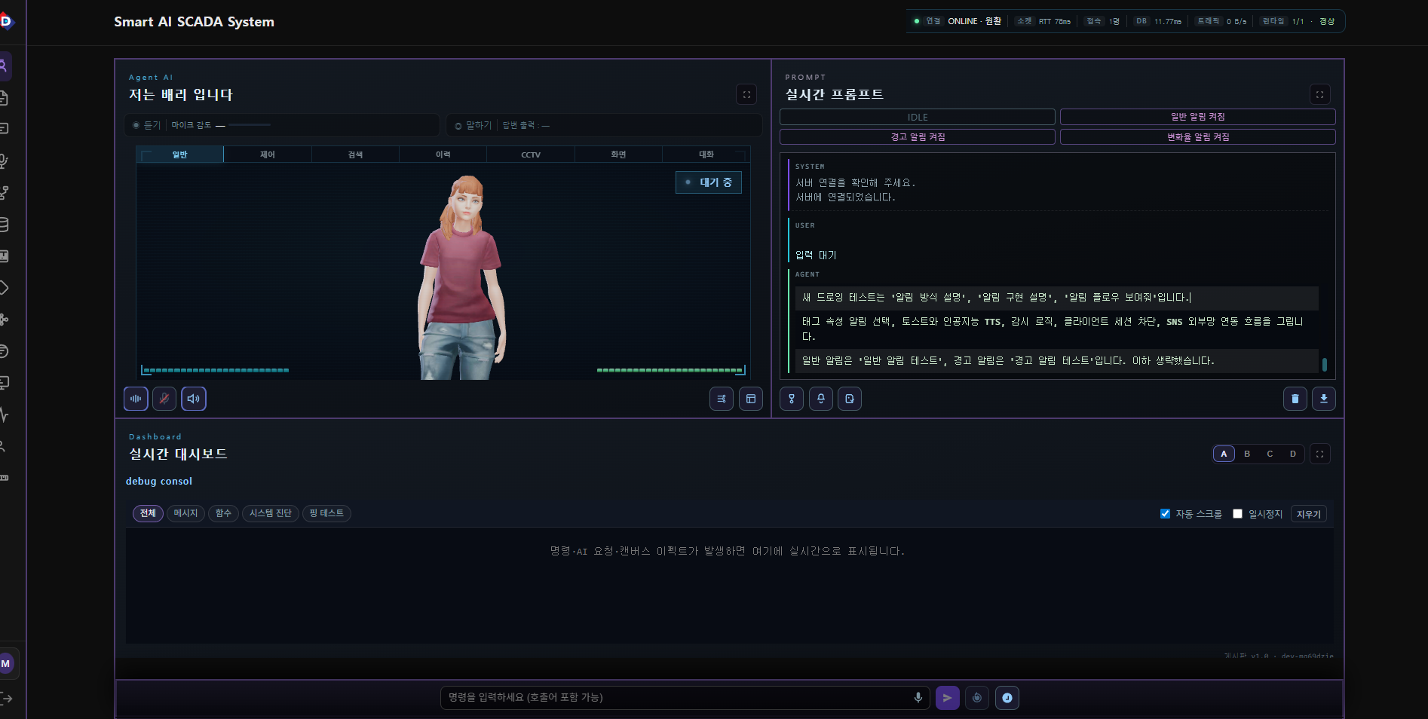Select the 일반 avatar tab
The width and height of the screenshot is (1428, 719).
[x=179, y=155]
